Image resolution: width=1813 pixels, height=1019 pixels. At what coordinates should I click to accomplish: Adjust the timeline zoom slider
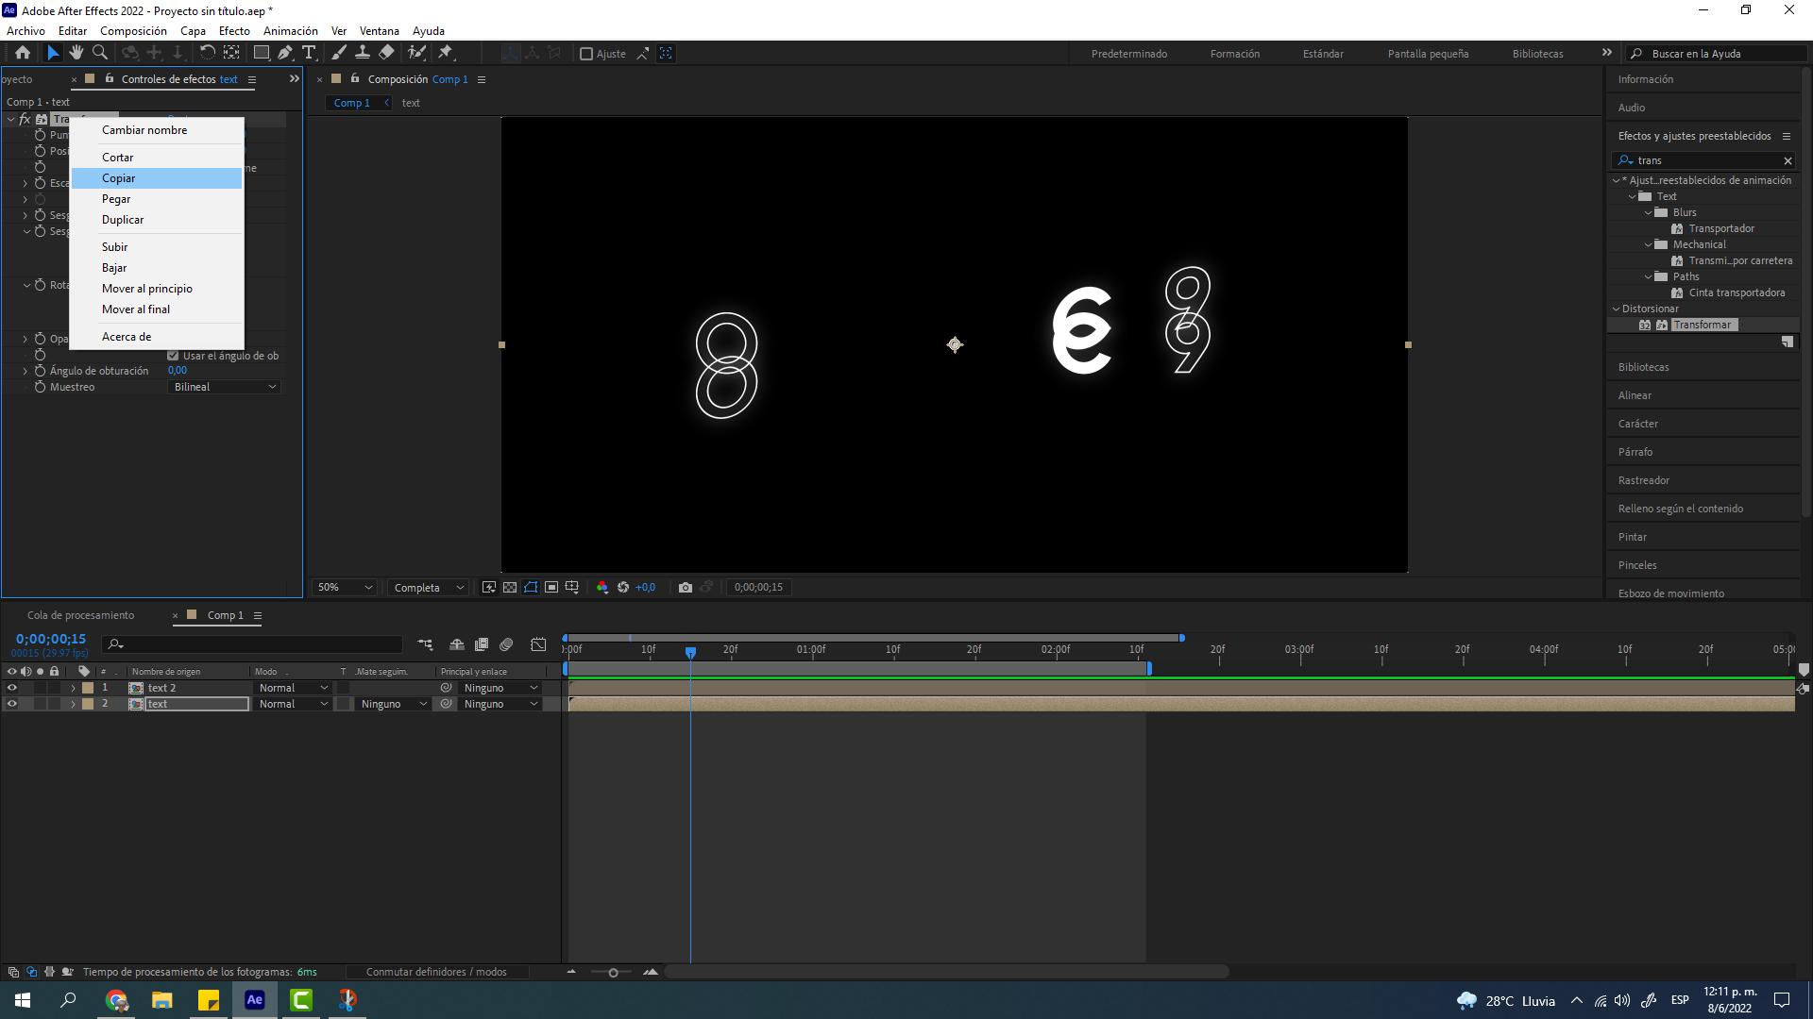pos(613,973)
